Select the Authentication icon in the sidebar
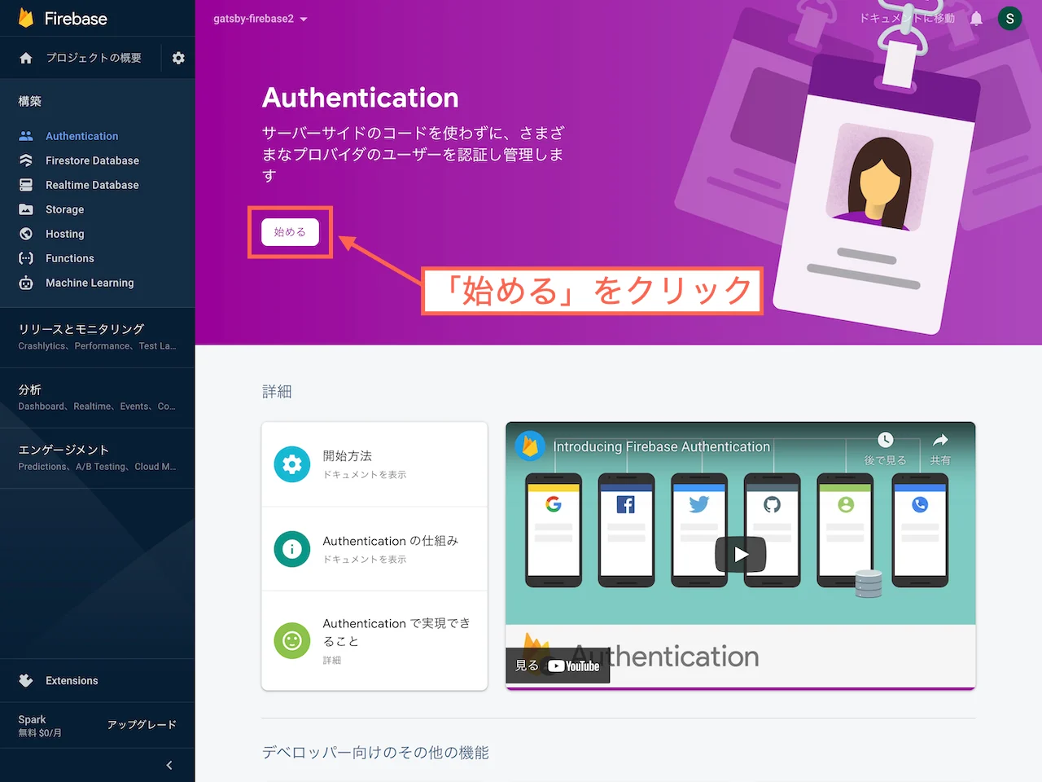Screen dimensions: 1042x782 click(27, 136)
